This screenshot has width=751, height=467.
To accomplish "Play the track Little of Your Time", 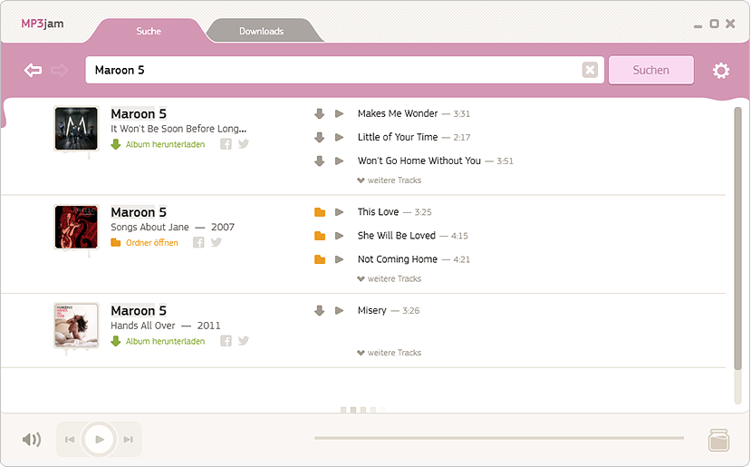I will 339,137.
